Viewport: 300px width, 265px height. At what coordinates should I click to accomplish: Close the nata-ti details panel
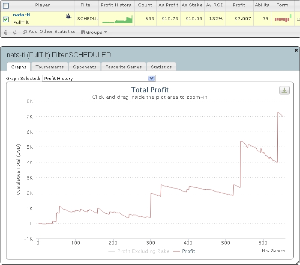[296, 50]
